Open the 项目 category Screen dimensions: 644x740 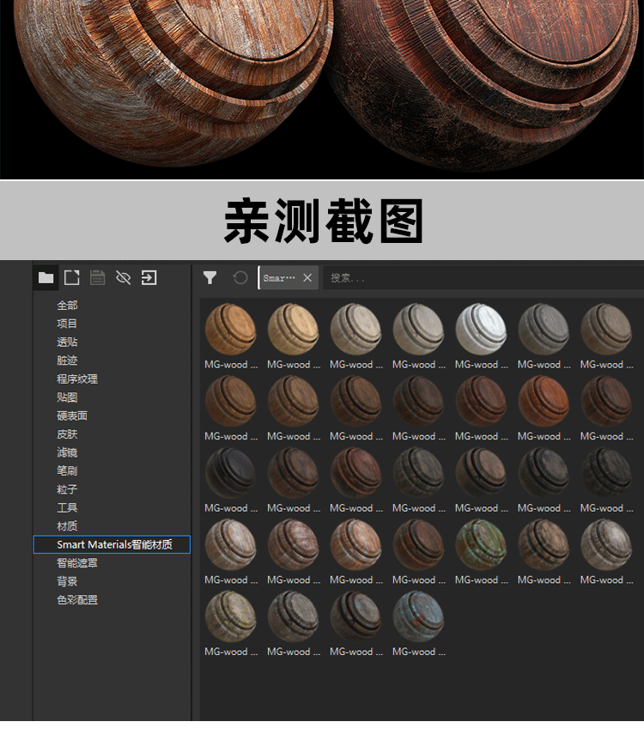pyautogui.click(x=67, y=324)
